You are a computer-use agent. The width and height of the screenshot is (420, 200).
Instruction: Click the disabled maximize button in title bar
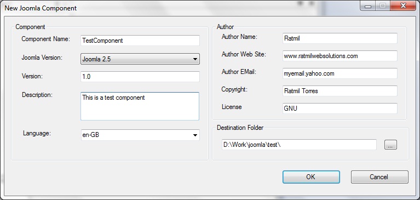[383, 5]
